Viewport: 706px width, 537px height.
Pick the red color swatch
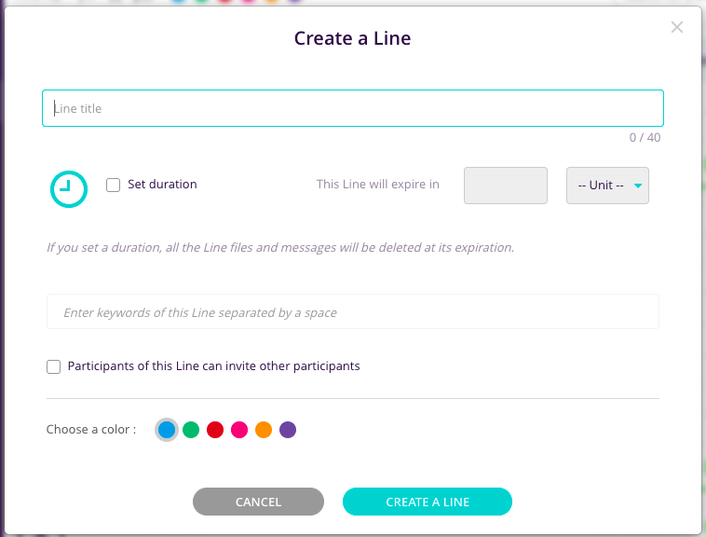tap(215, 430)
